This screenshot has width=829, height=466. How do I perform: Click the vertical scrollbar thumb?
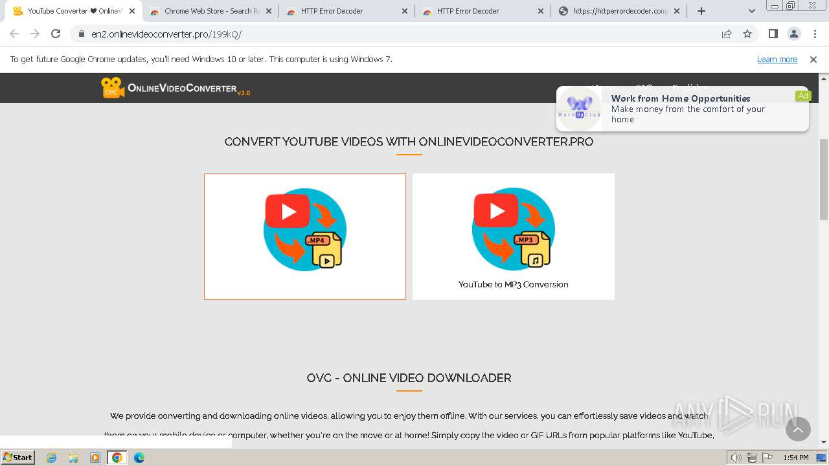coord(824,180)
